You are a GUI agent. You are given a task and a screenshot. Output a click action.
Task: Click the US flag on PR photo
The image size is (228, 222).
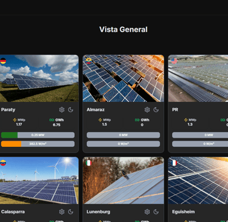[174, 61]
